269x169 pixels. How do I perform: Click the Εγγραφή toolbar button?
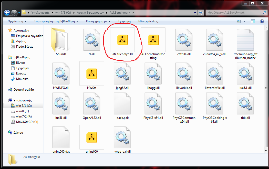pos(124,21)
